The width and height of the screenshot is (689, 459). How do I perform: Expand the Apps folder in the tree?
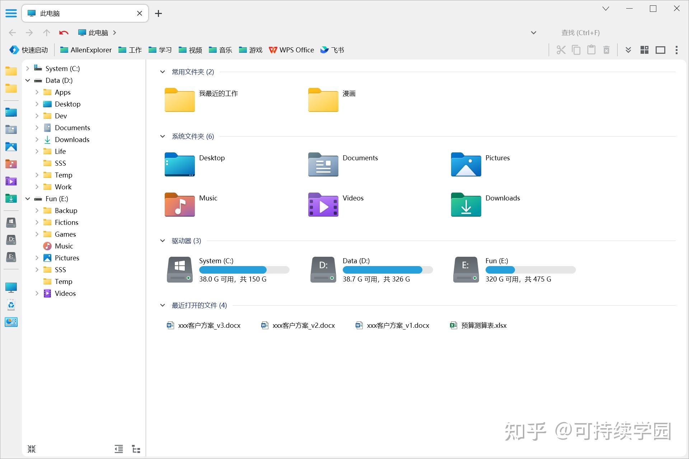[x=36, y=92]
